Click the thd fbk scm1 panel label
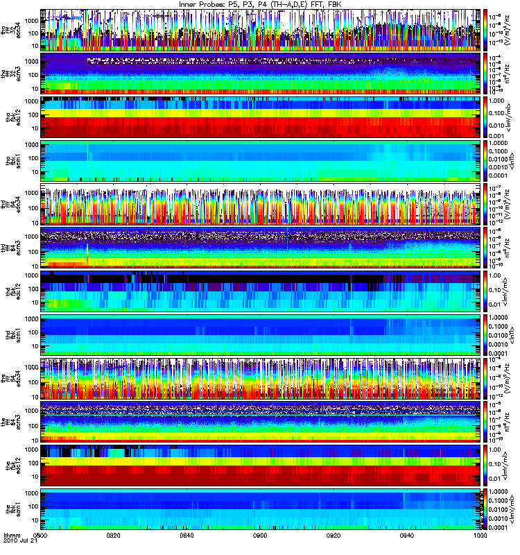The height and width of the screenshot is (555, 520). (x=13, y=335)
